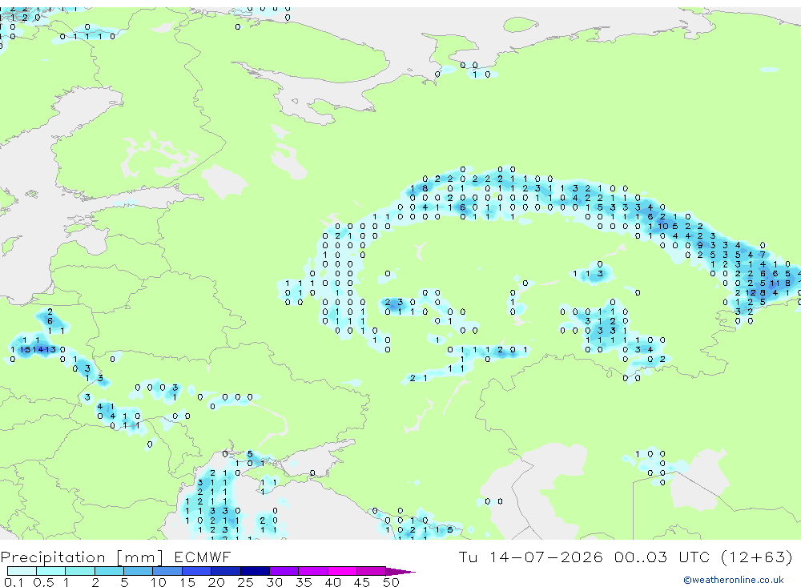
Task: Click the 35–40 mm purple legend swatch
Action: (313, 571)
